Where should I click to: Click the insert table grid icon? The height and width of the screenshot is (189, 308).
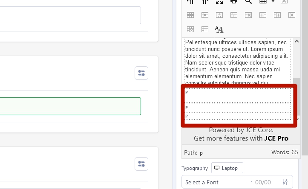pyautogui.click(x=263, y=1)
